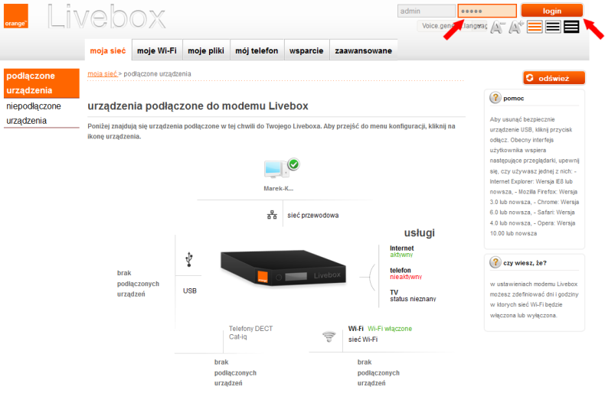Screen dimensions: 605x393
Task: Click the 'sieć przewodowa' label
Action: coord(313,216)
